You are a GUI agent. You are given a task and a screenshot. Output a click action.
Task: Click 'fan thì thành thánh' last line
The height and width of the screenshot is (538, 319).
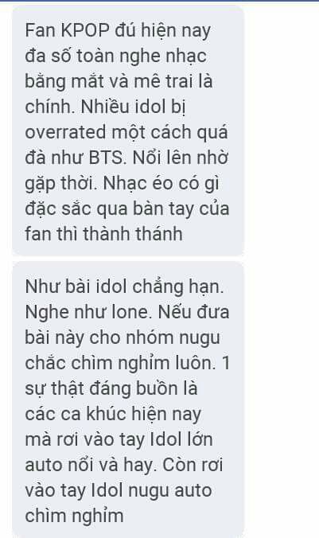click(103, 234)
